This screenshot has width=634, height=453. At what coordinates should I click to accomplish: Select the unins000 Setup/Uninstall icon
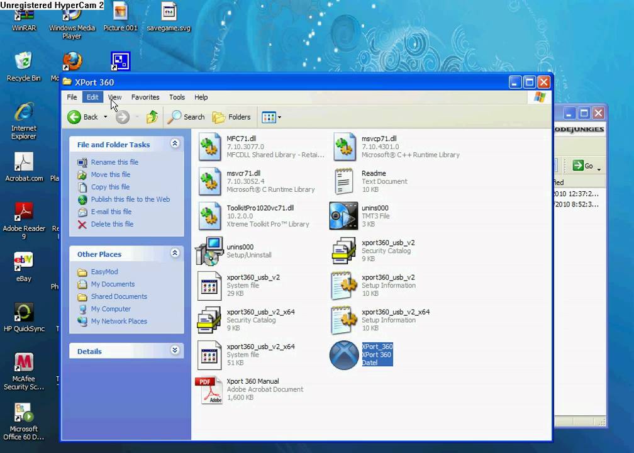pyautogui.click(x=209, y=251)
